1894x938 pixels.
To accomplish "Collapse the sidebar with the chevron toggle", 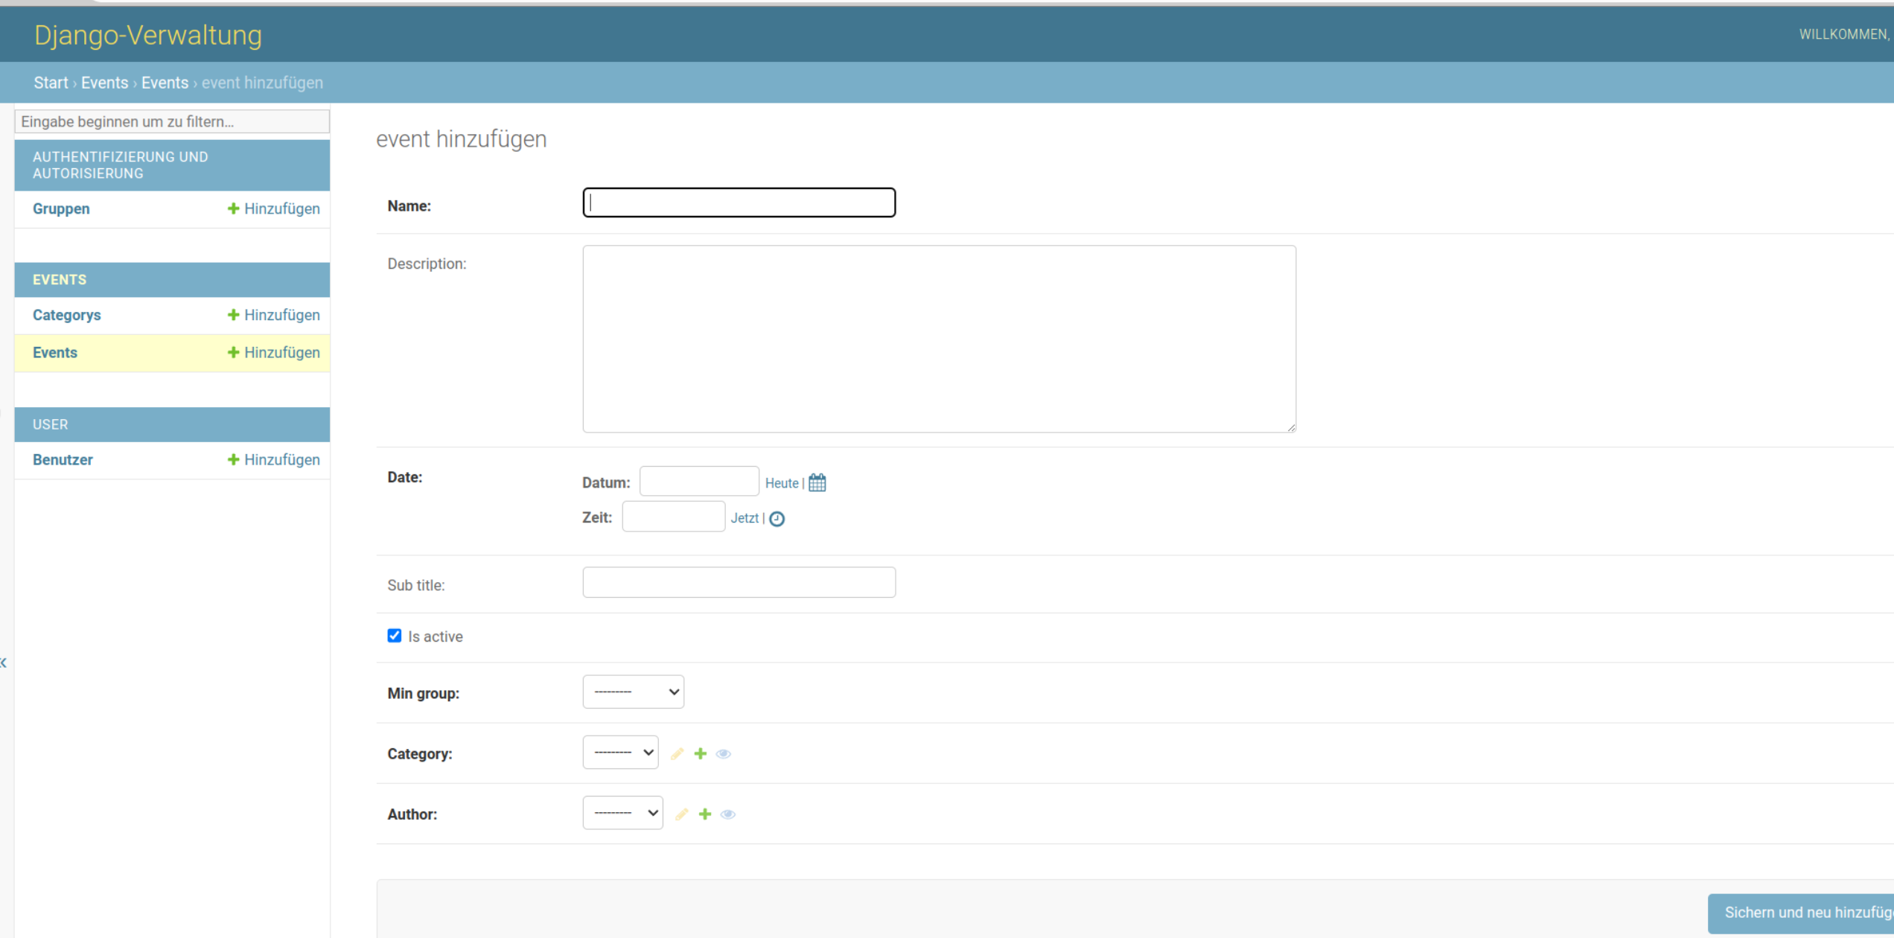I will pos(4,662).
